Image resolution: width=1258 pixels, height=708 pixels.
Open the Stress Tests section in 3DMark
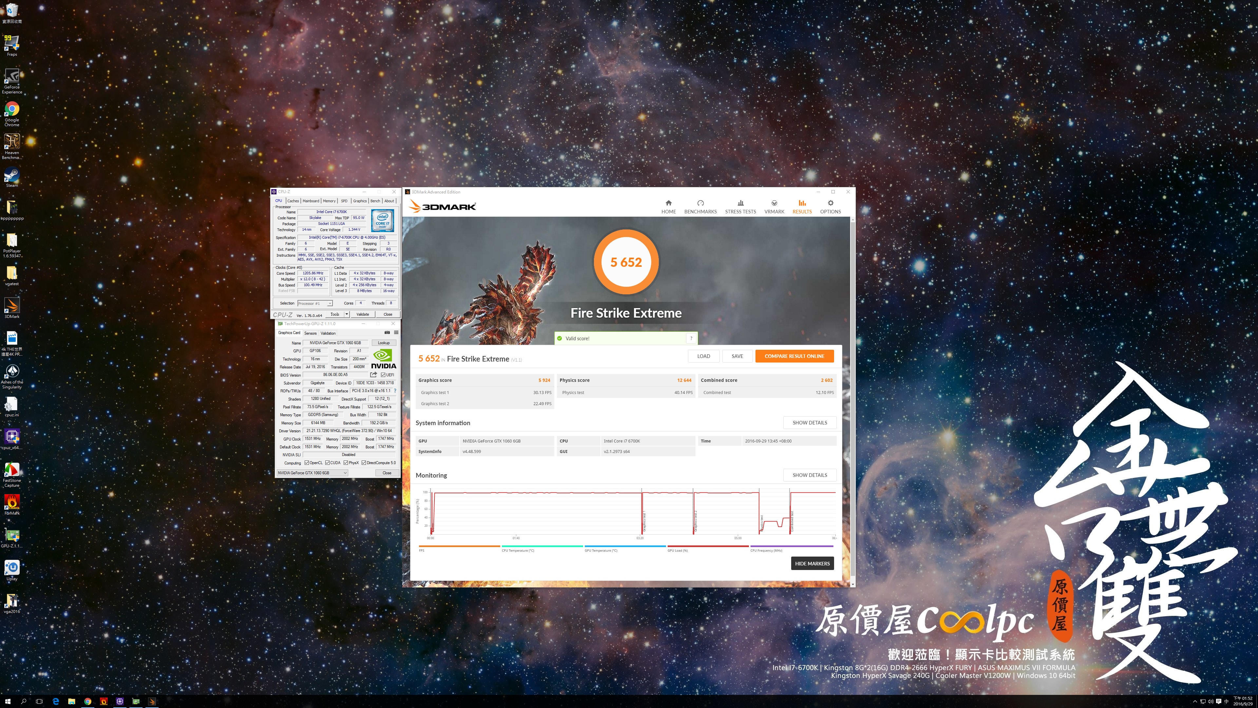click(740, 207)
